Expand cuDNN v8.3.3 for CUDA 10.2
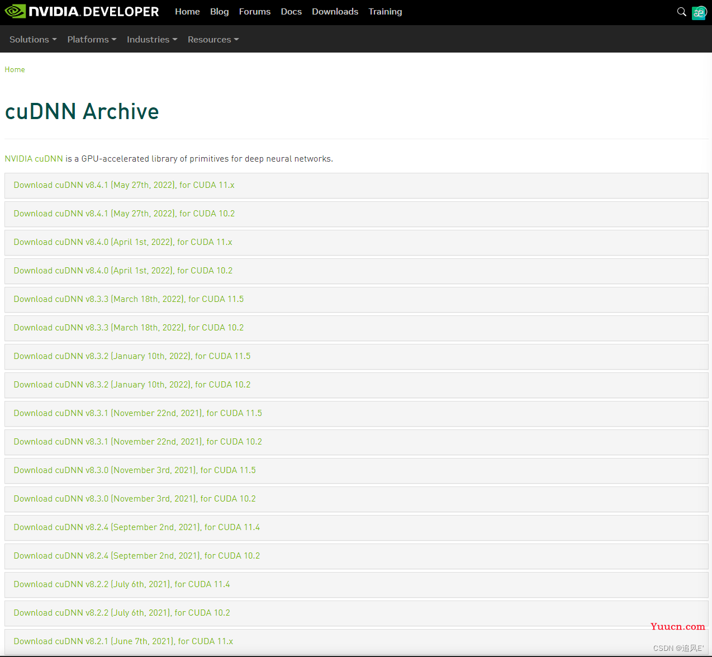The width and height of the screenshot is (712, 657). (x=356, y=328)
